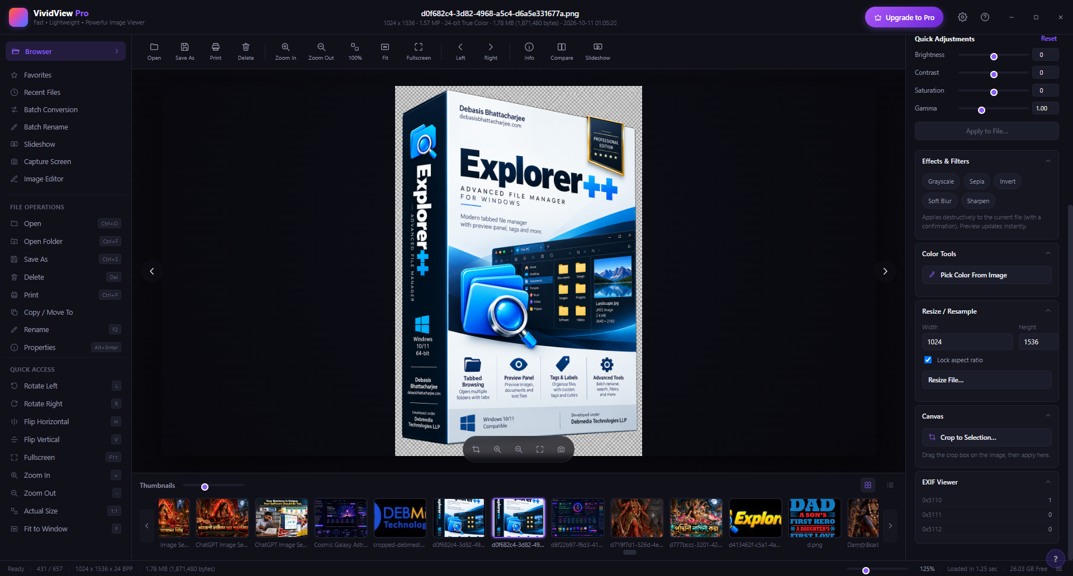The width and height of the screenshot is (1073, 576).
Task: Click Properties in File Operations
Action: tap(65, 347)
